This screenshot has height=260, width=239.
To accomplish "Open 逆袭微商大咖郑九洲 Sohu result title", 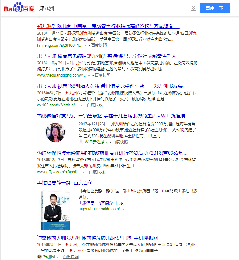I will pyautogui.click(x=97, y=238).
